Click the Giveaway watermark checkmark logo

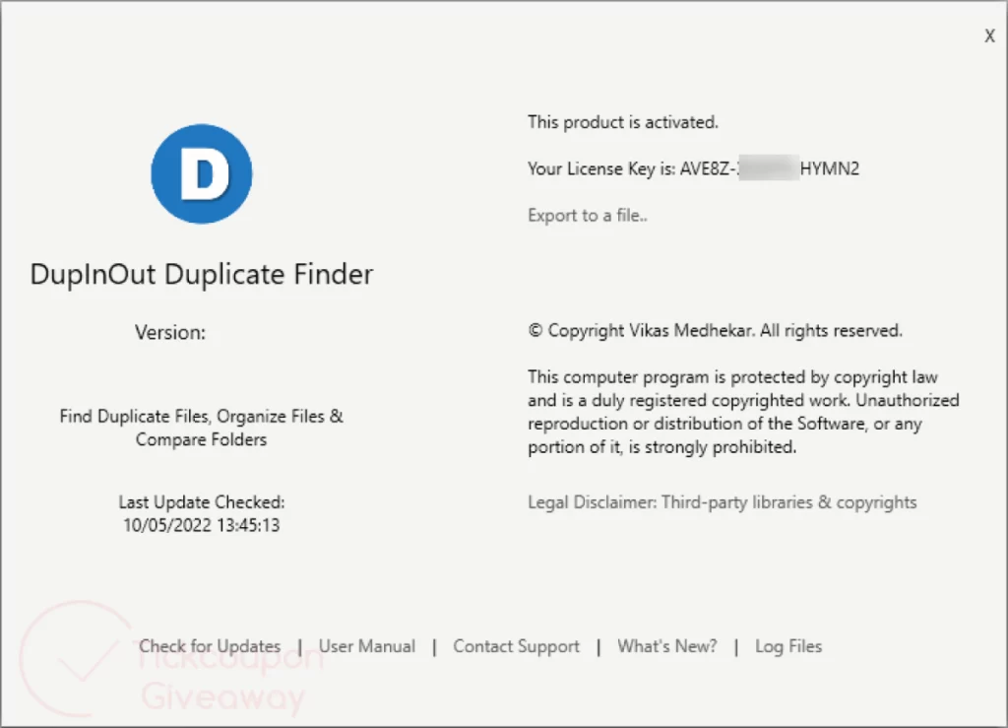(74, 658)
